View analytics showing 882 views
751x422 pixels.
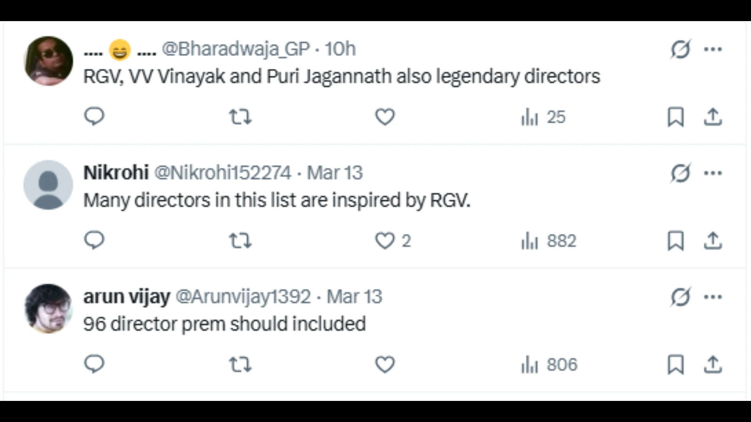[x=548, y=241]
